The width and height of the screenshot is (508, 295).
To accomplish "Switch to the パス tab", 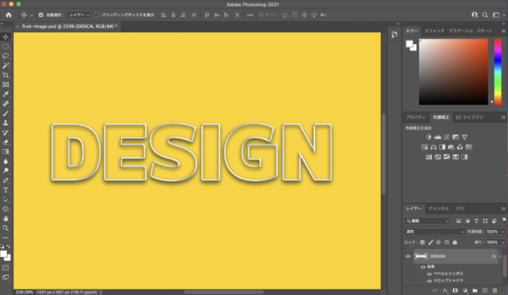I will tap(460, 208).
